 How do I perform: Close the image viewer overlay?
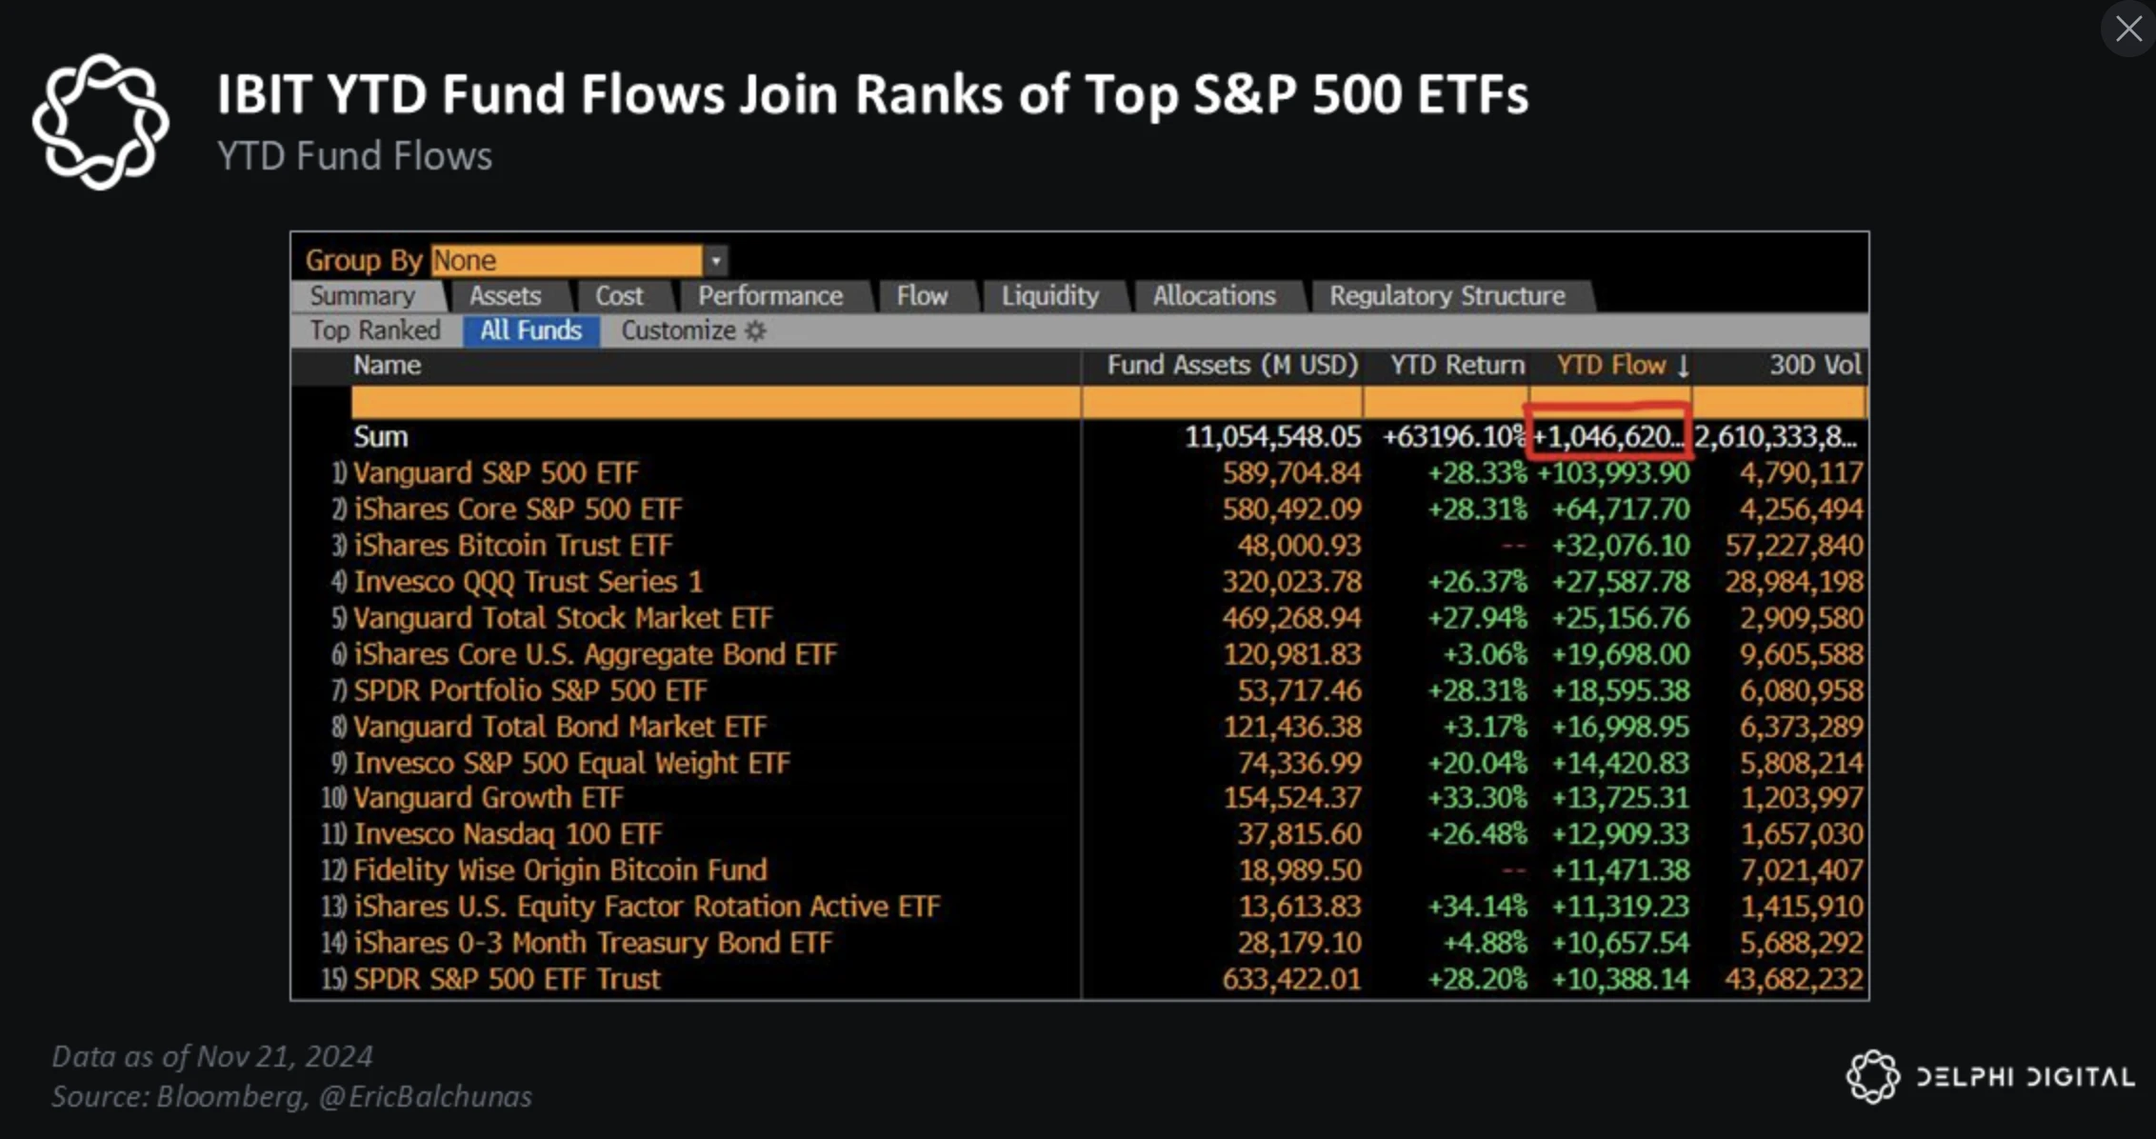[x=2128, y=29]
